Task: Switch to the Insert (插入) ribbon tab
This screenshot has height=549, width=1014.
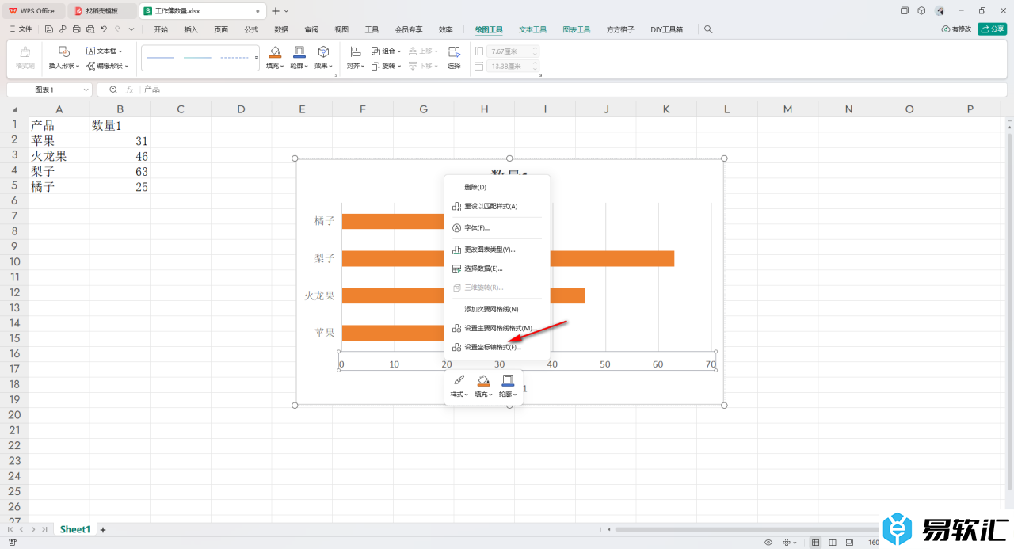Action: 191,29
